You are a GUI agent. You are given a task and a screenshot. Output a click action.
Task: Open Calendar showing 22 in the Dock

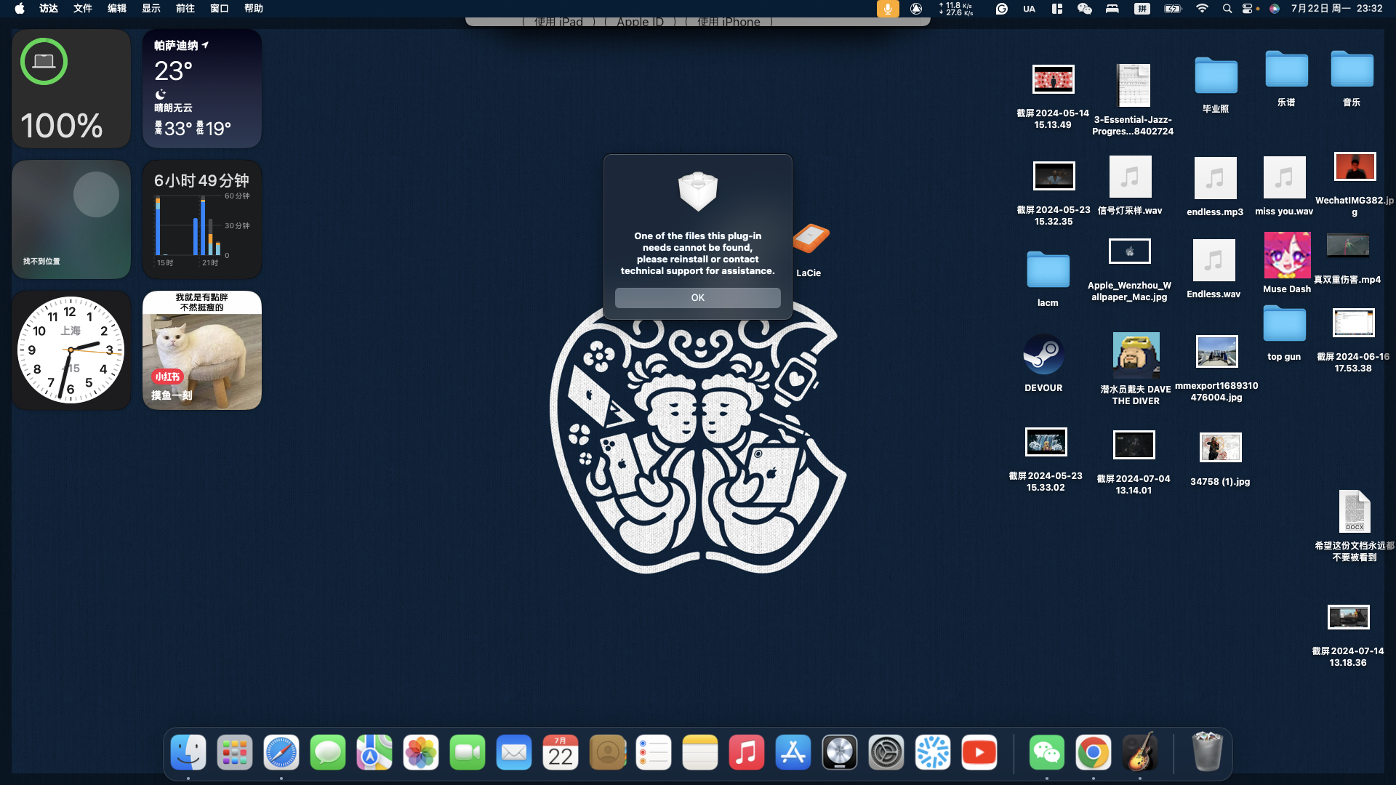561,752
